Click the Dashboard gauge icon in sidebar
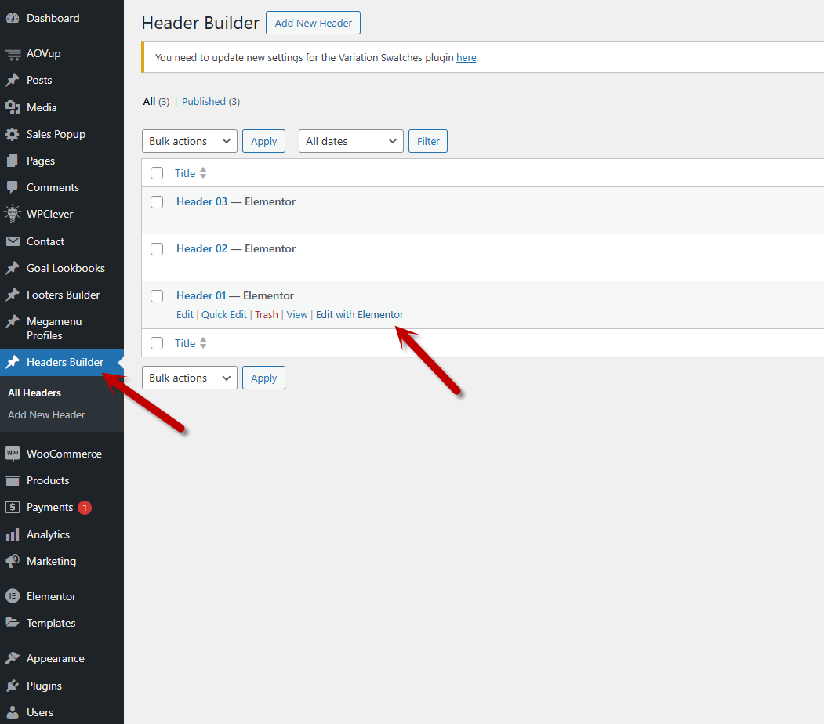The image size is (824, 724). coord(13,18)
